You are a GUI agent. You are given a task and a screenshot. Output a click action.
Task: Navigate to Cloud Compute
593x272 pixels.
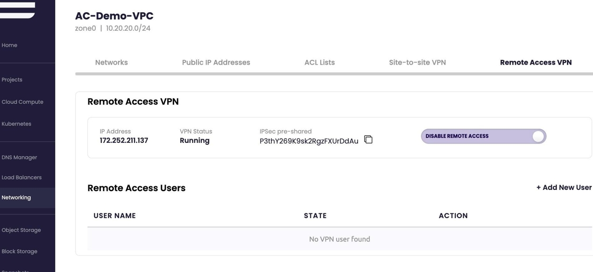[x=22, y=102]
